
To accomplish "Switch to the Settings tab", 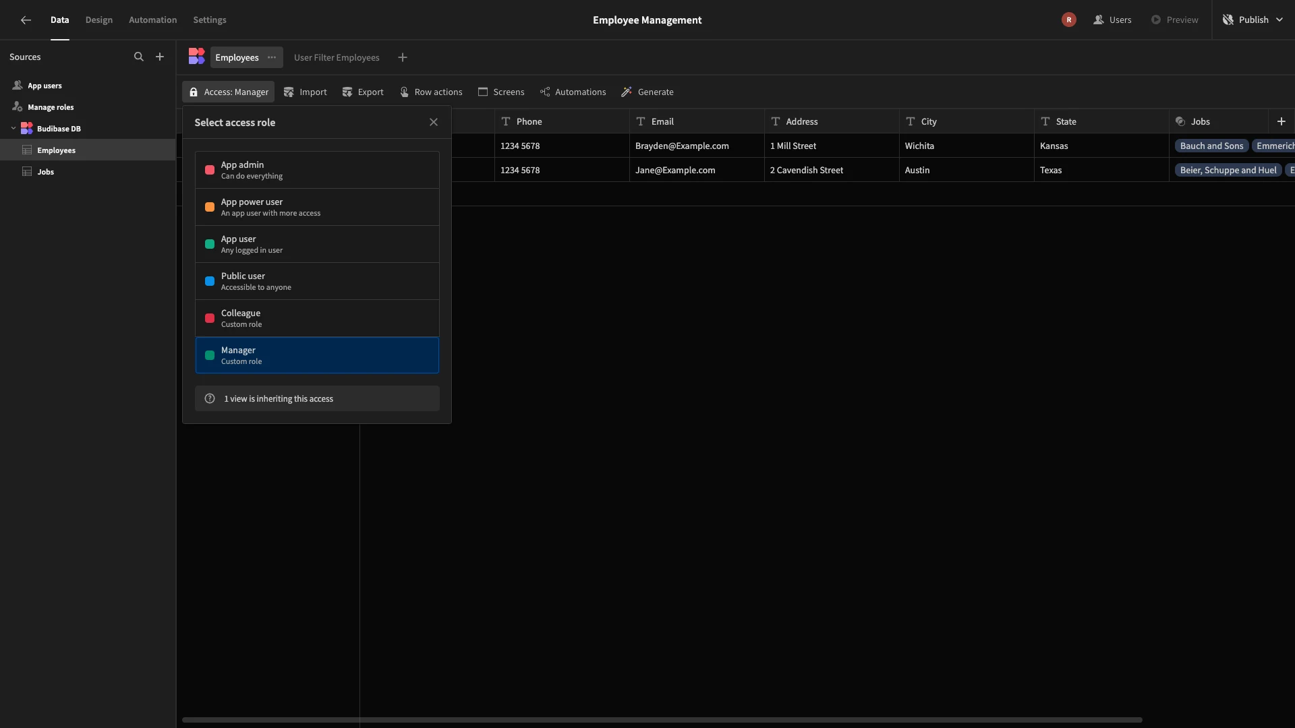I will (x=210, y=20).
